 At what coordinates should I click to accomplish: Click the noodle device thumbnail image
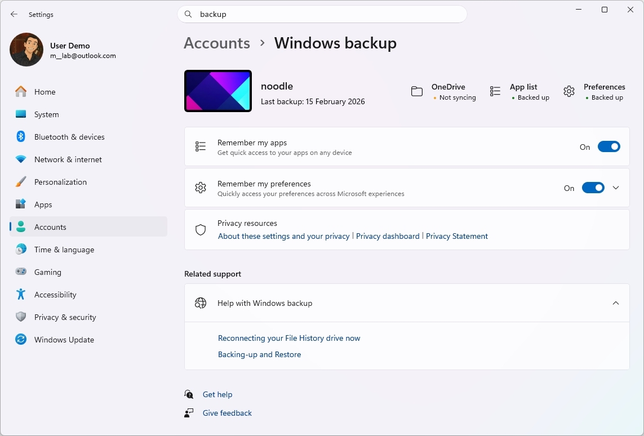(x=217, y=91)
